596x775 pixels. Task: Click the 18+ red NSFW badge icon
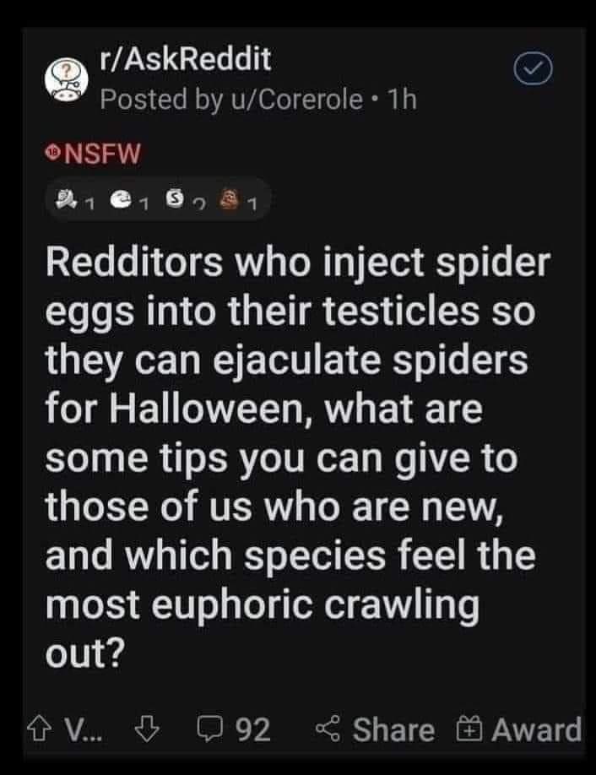coord(52,154)
